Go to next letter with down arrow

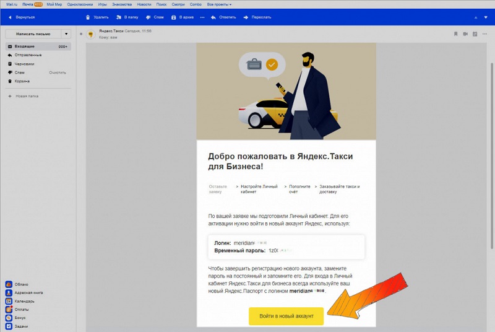pos(486,17)
